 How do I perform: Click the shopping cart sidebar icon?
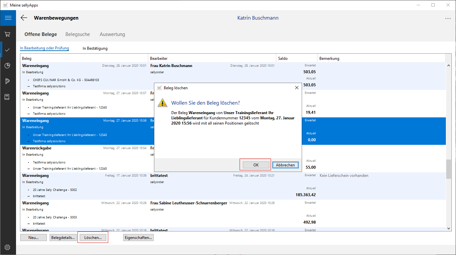[8, 34]
